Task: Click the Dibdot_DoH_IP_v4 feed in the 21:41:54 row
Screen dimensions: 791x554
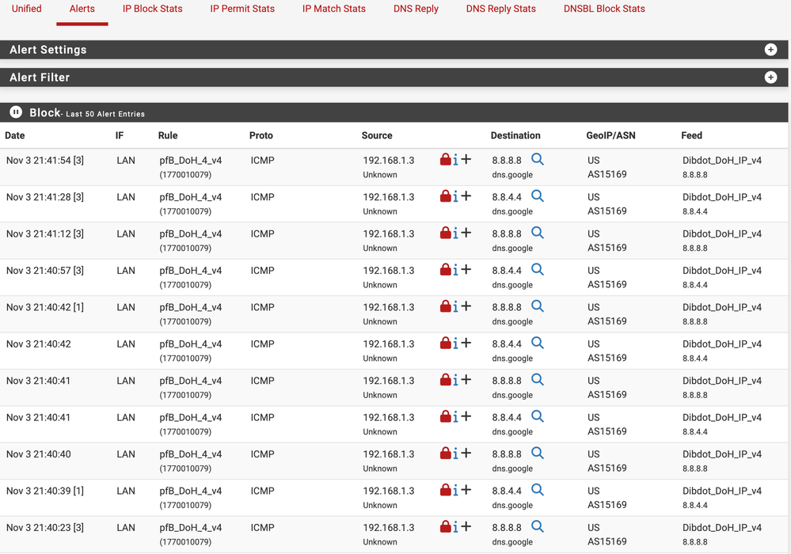Action: coord(722,160)
